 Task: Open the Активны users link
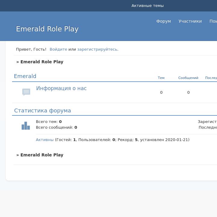pyautogui.click(x=45, y=140)
